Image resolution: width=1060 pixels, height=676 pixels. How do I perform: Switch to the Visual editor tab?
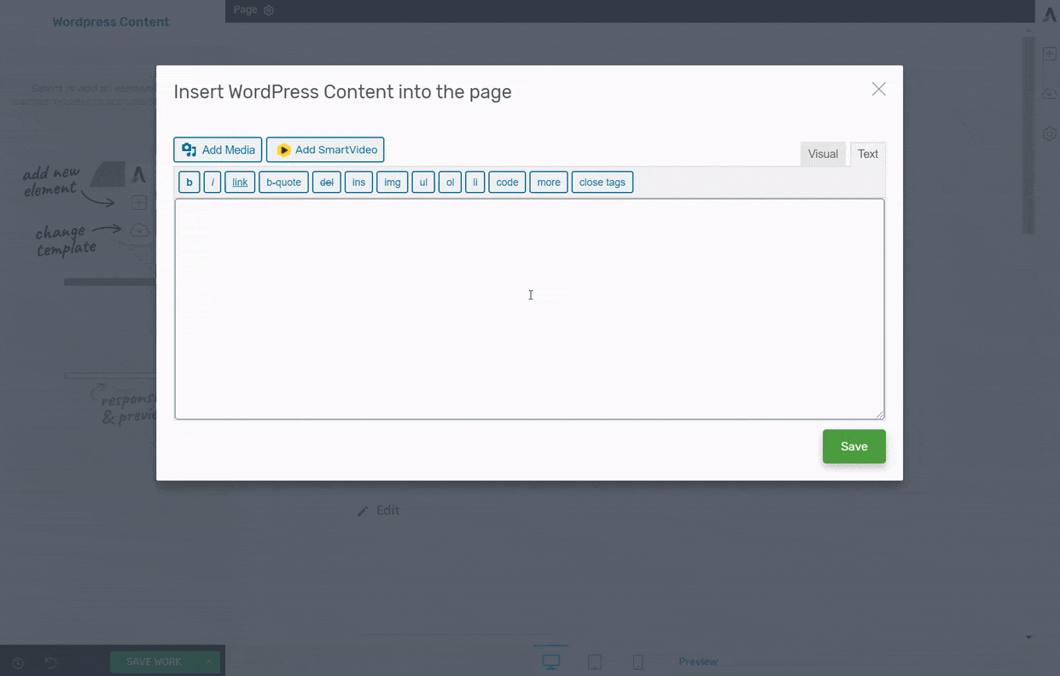pos(823,154)
